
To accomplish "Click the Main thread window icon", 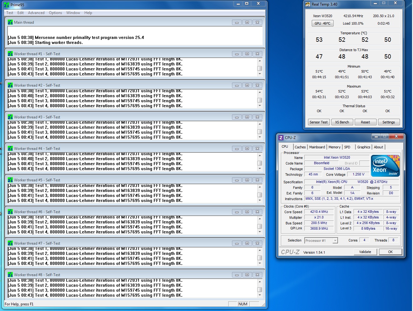I will click(10, 22).
